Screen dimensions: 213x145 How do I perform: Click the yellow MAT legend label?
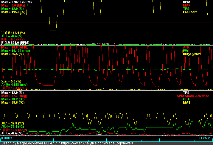[186, 103]
